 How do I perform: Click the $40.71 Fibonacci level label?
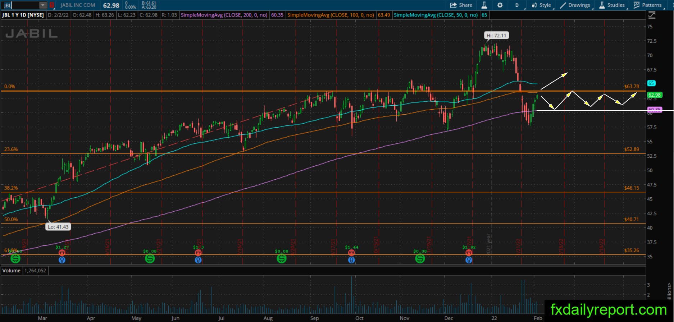tap(632, 219)
